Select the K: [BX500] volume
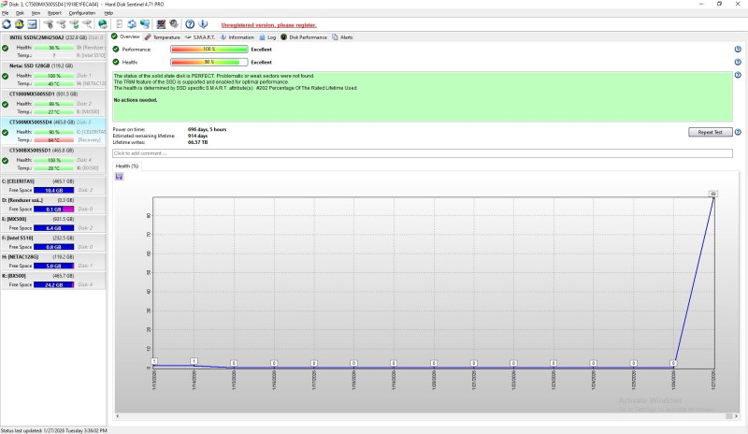The height and width of the screenshot is (434, 748). point(53,281)
